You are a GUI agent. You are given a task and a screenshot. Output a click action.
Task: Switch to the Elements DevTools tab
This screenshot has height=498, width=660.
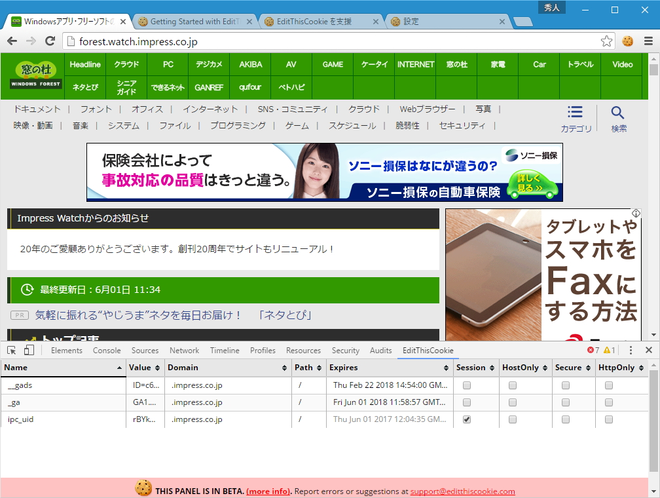67,350
